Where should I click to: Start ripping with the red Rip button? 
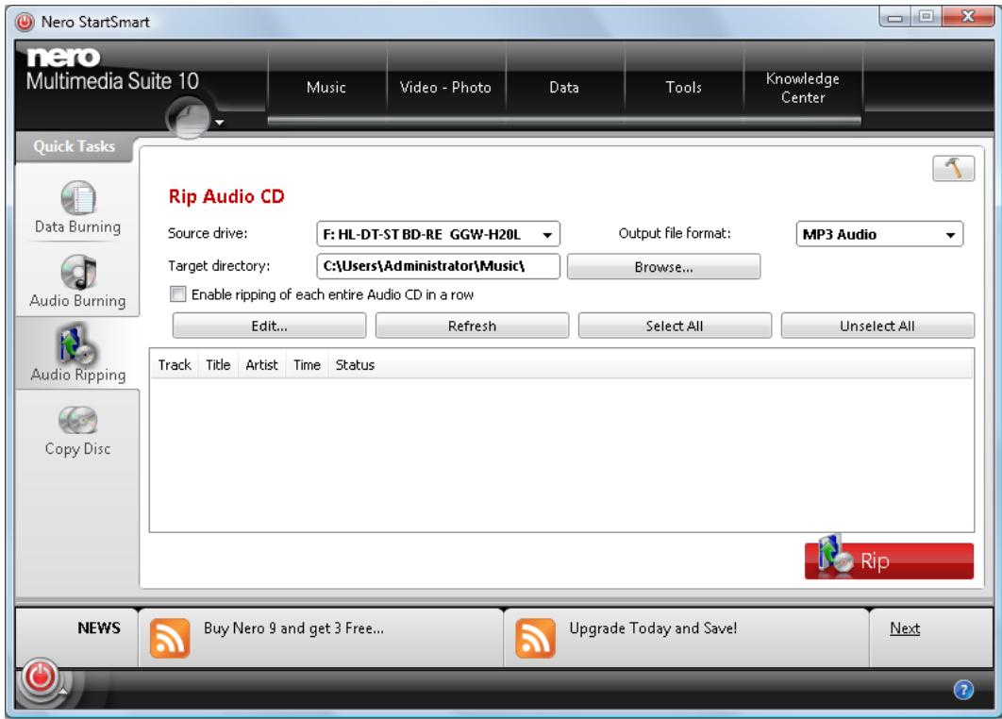(889, 561)
